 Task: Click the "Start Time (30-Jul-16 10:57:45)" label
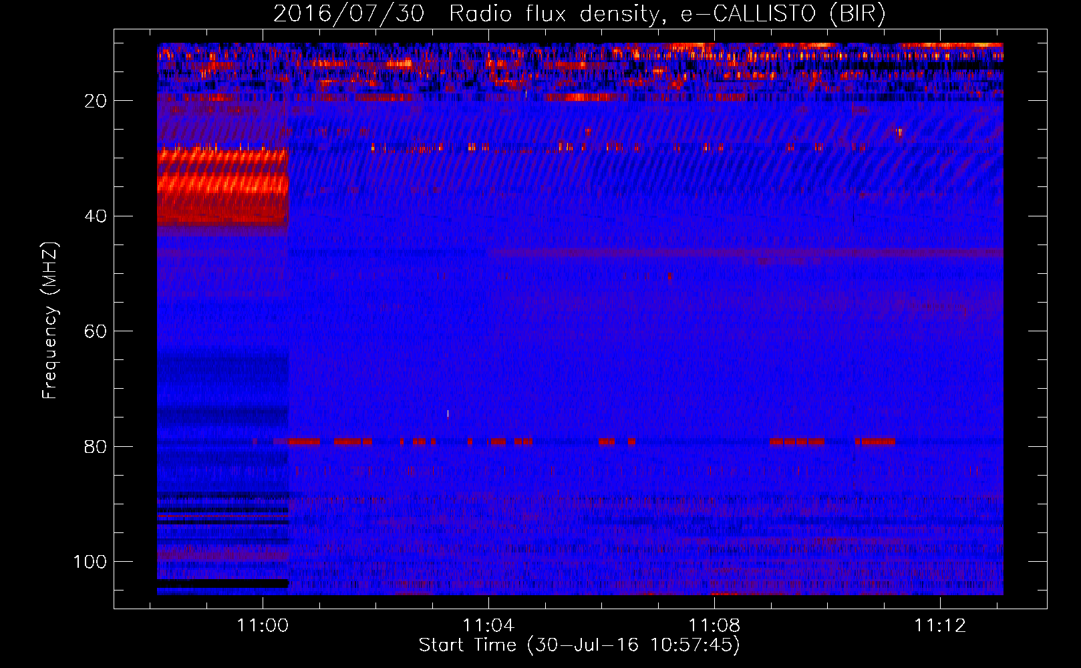coord(579,645)
